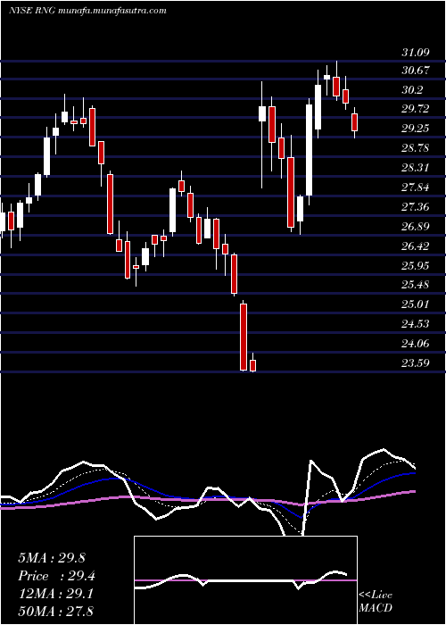This screenshot has width=446, height=625.
Task: Click the 23.59 price axis label
Action: pos(416,362)
